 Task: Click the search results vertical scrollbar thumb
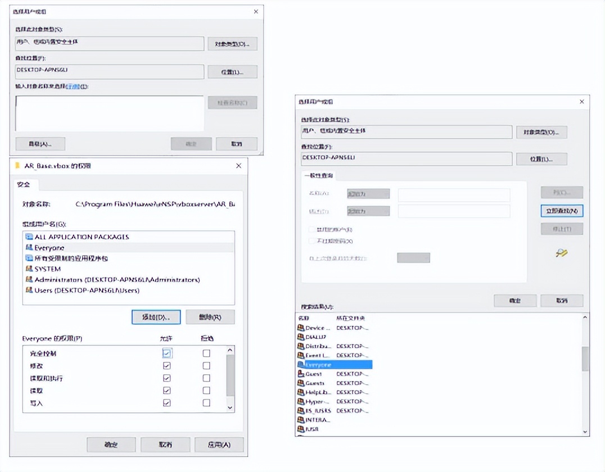tap(585, 358)
